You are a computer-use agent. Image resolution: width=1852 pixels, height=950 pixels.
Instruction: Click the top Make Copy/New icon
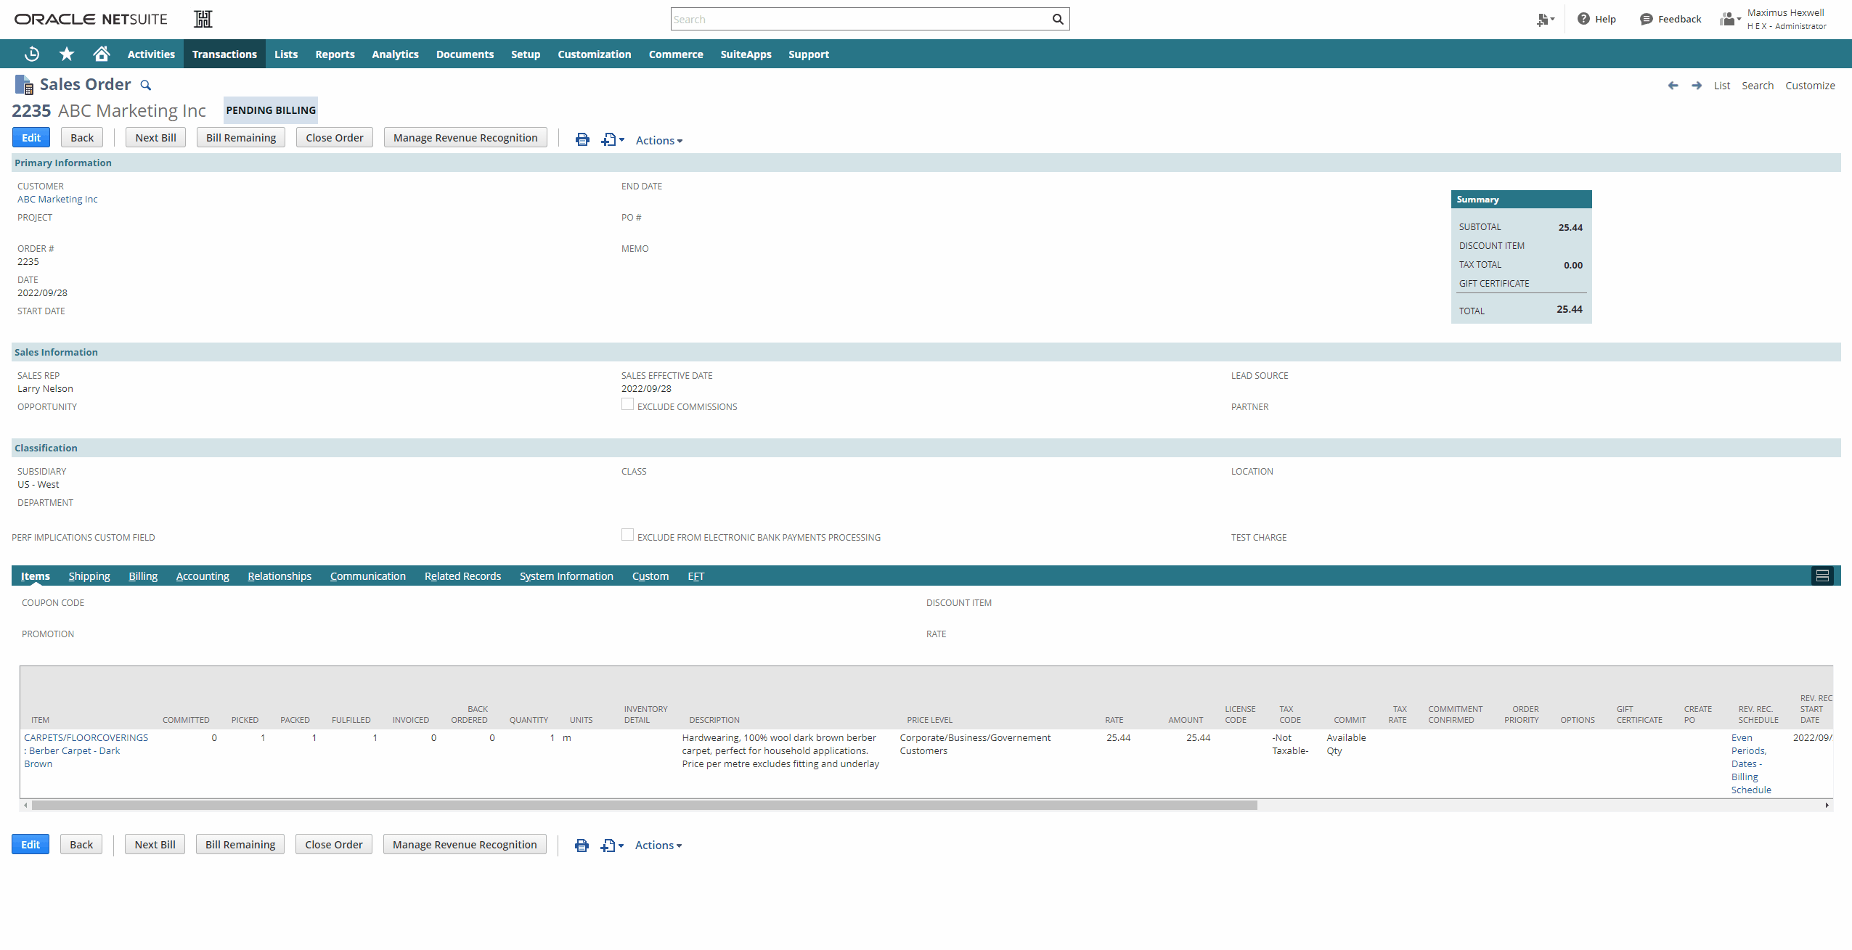613,139
